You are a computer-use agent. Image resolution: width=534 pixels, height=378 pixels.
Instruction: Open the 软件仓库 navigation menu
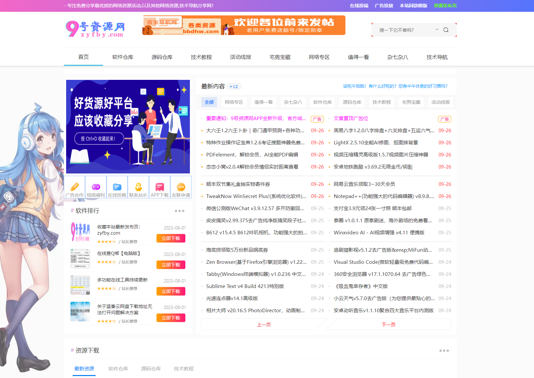(x=123, y=57)
